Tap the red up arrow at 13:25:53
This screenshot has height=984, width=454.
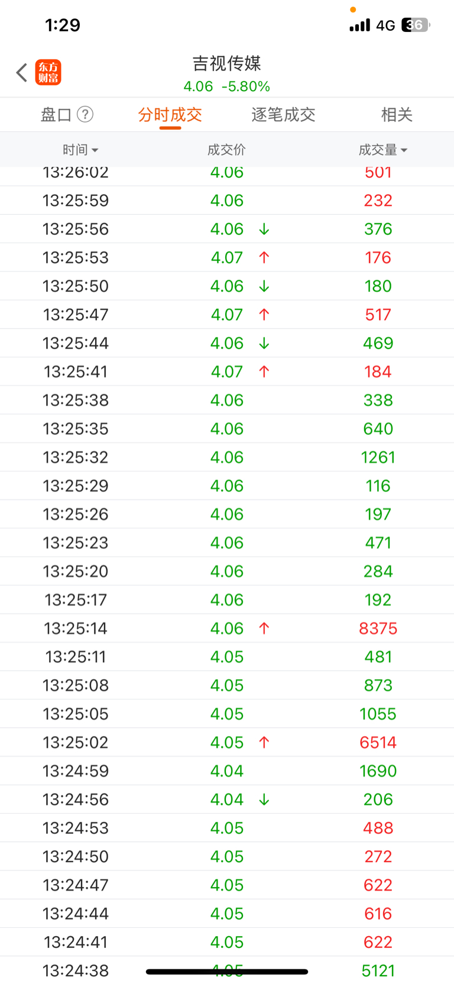click(x=264, y=257)
